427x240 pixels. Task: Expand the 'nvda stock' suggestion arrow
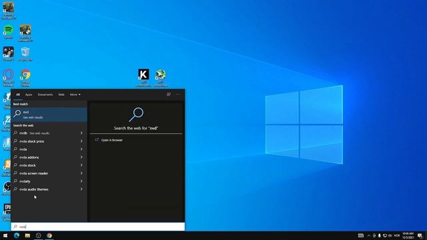81,165
